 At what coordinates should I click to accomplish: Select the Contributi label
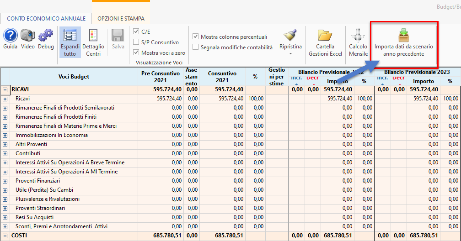tap(28, 153)
